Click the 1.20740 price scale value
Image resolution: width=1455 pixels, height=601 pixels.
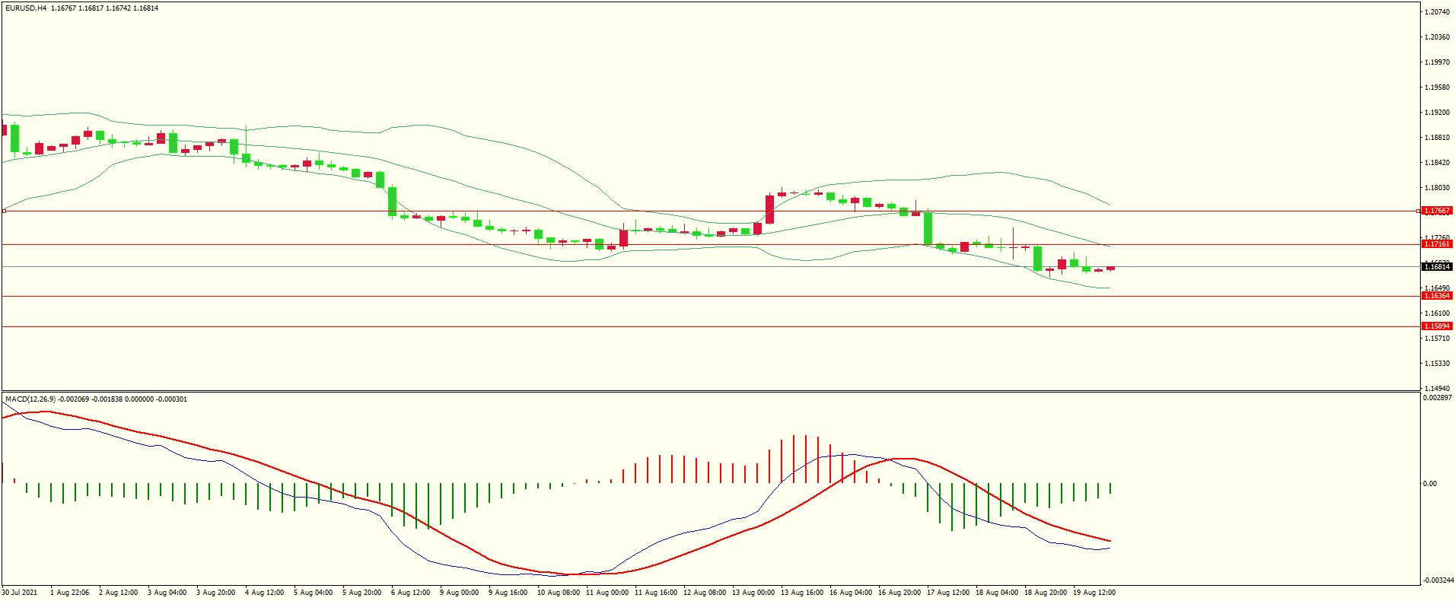[x=1437, y=12]
